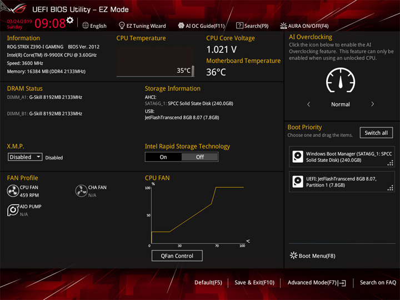The width and height of the screenshot is (400, 300).
Task: Click the AURA light icon
Action: coord(283,26)
